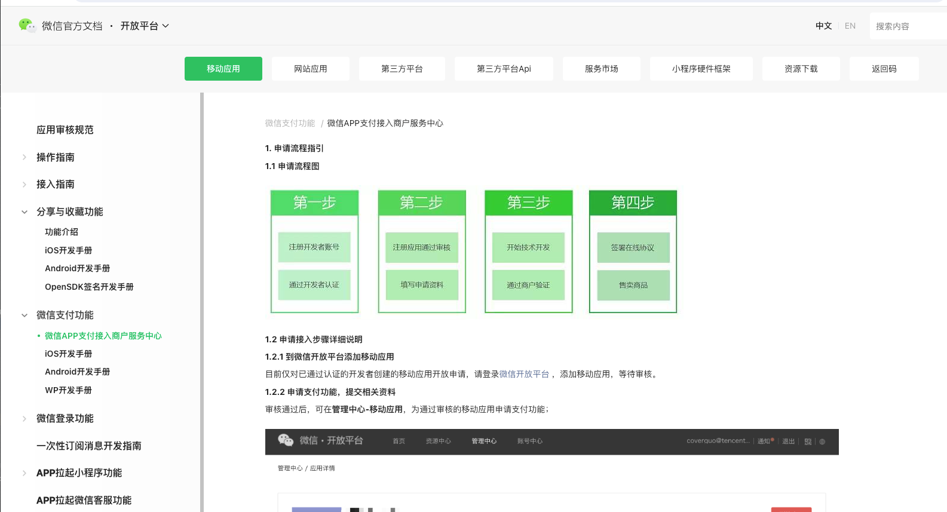Select the 小程序硬件框架 tab
This screenshot has width=947, height=512.
click(701, 69)
